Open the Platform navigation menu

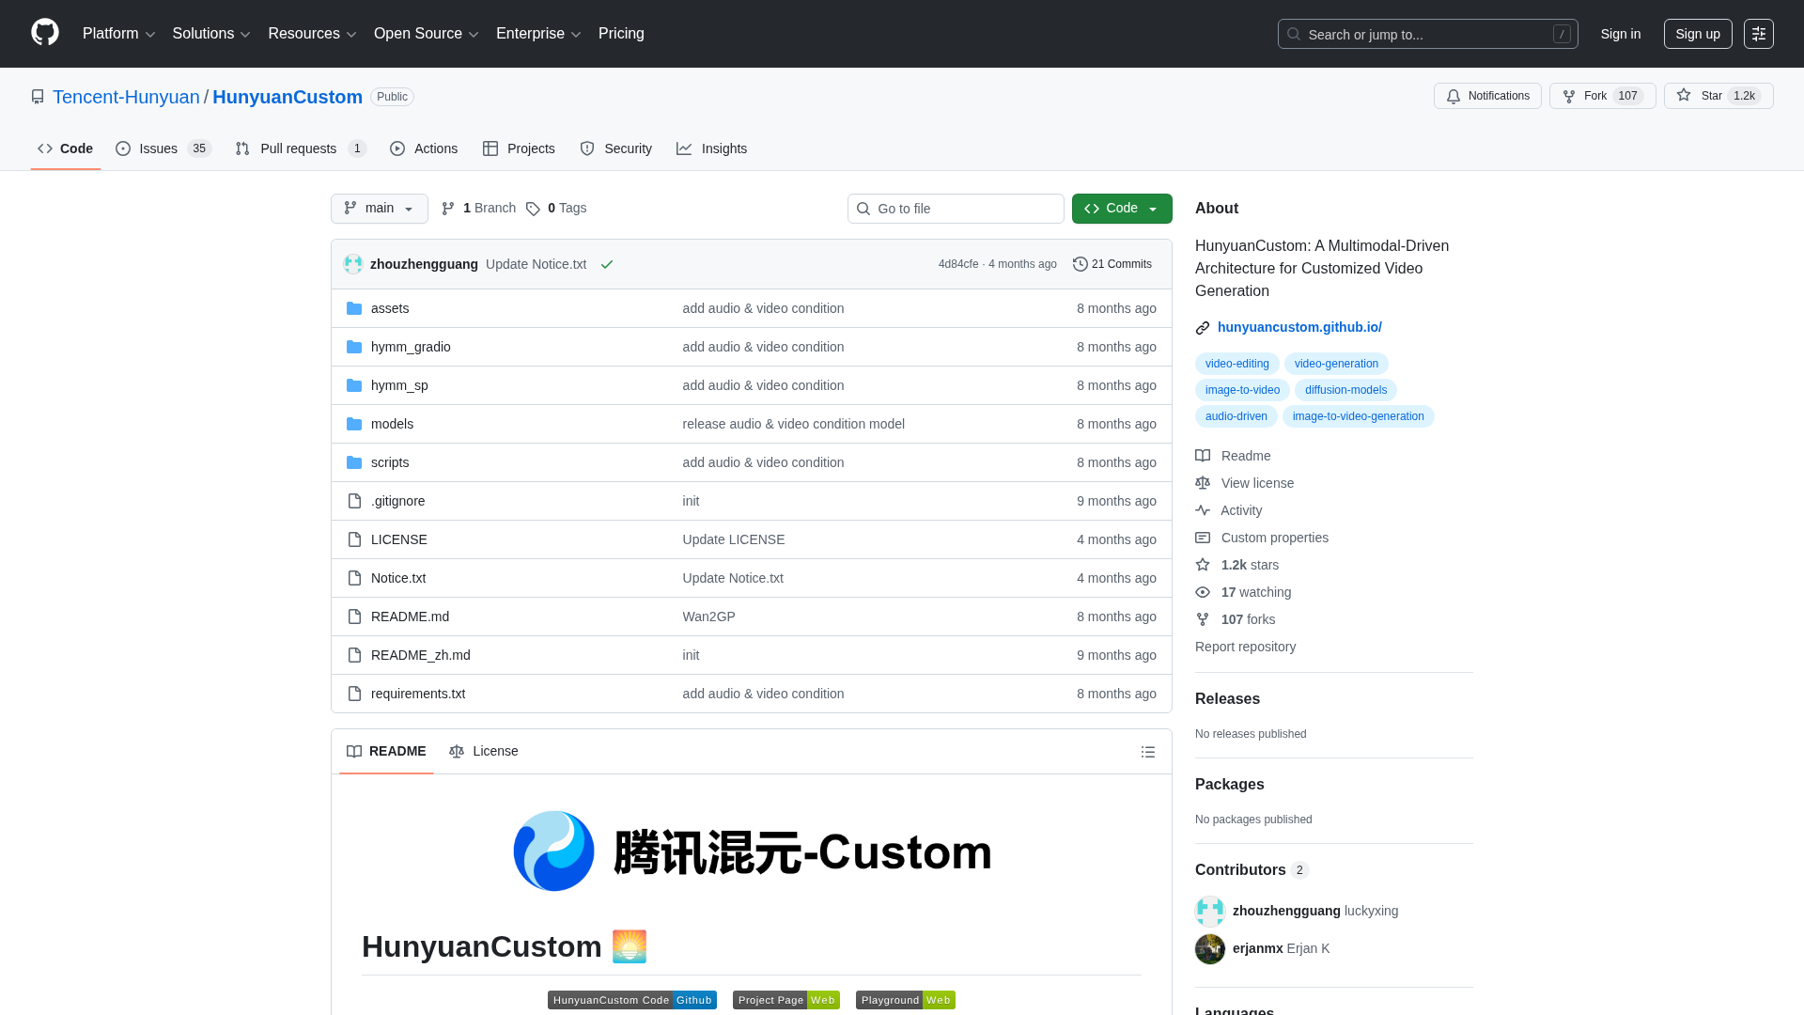[118, 34]
